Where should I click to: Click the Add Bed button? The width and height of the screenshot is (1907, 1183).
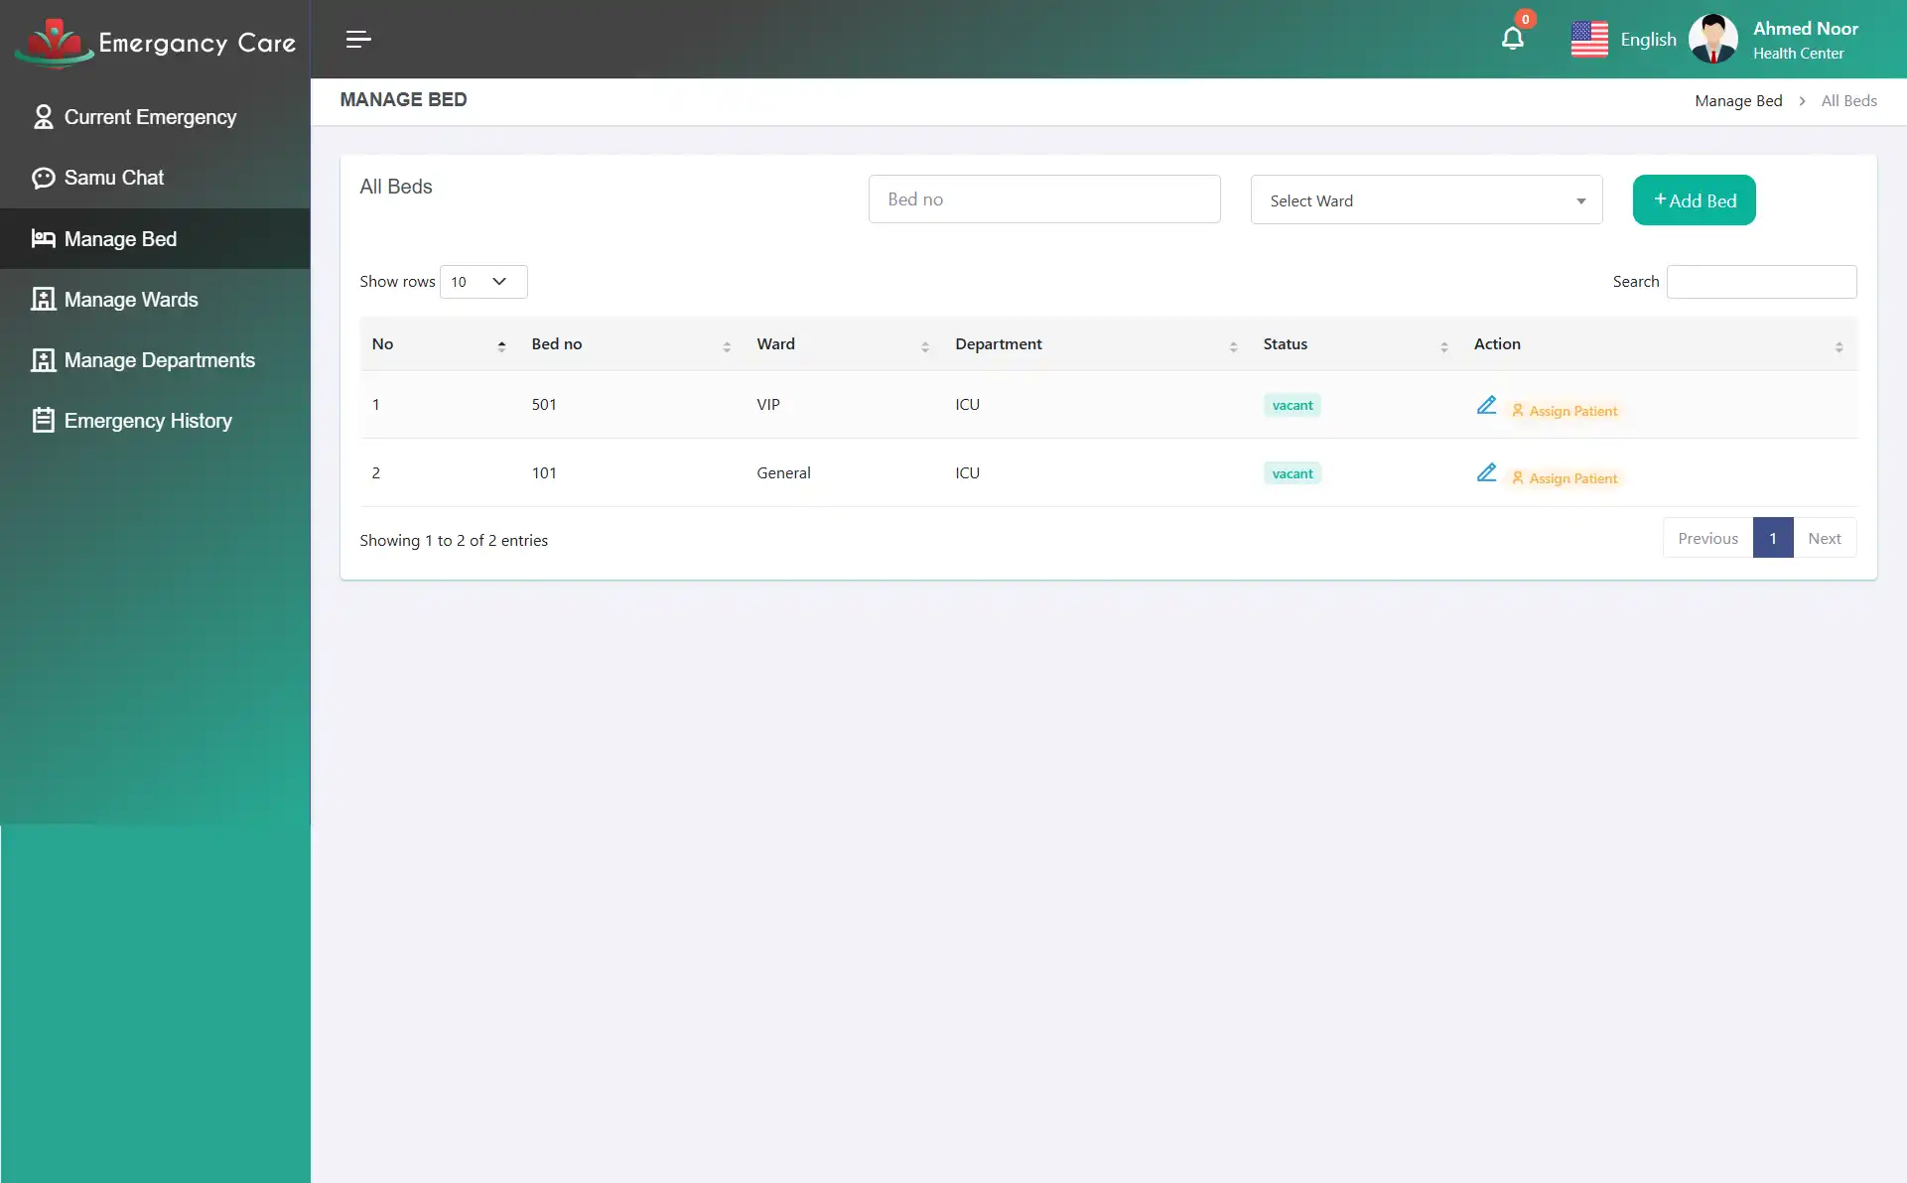[1694, 199]
